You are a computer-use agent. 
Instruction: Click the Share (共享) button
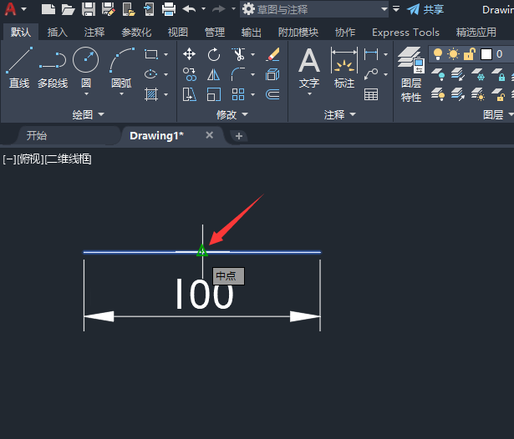[425, 9]
